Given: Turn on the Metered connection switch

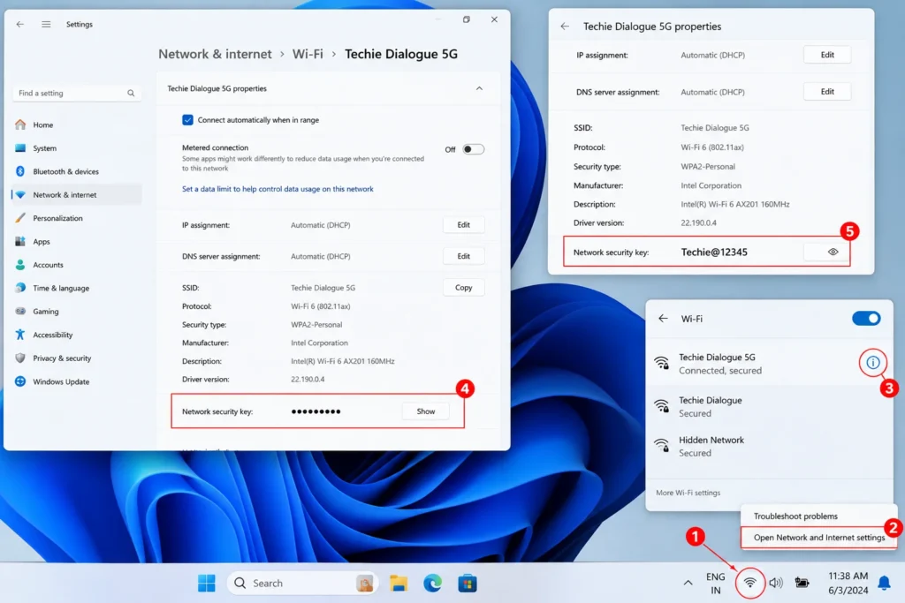Looking at the screenshot, I should click(474, 149).
